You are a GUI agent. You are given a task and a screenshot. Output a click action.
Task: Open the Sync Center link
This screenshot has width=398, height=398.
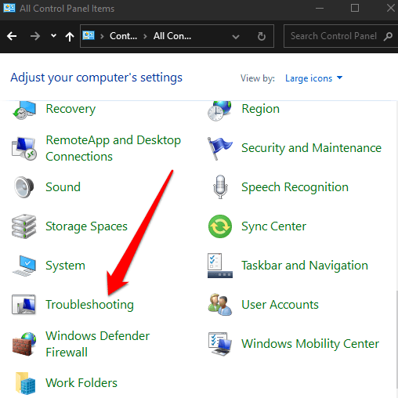(273, 226)
